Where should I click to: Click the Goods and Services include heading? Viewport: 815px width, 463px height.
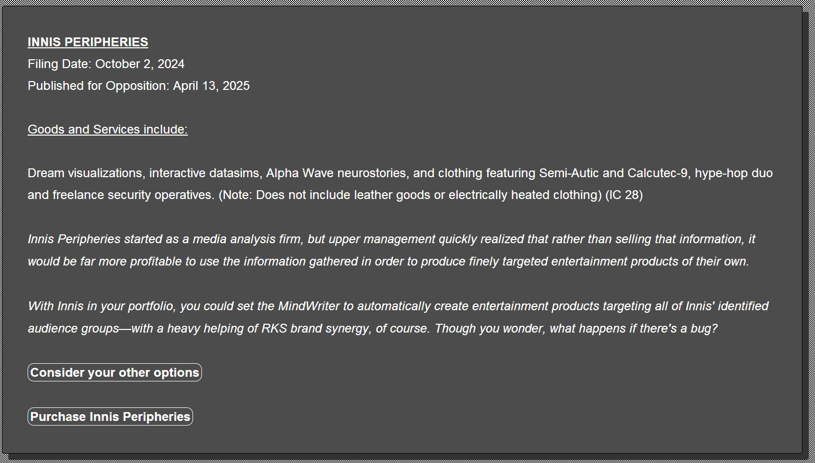point(108,129)
